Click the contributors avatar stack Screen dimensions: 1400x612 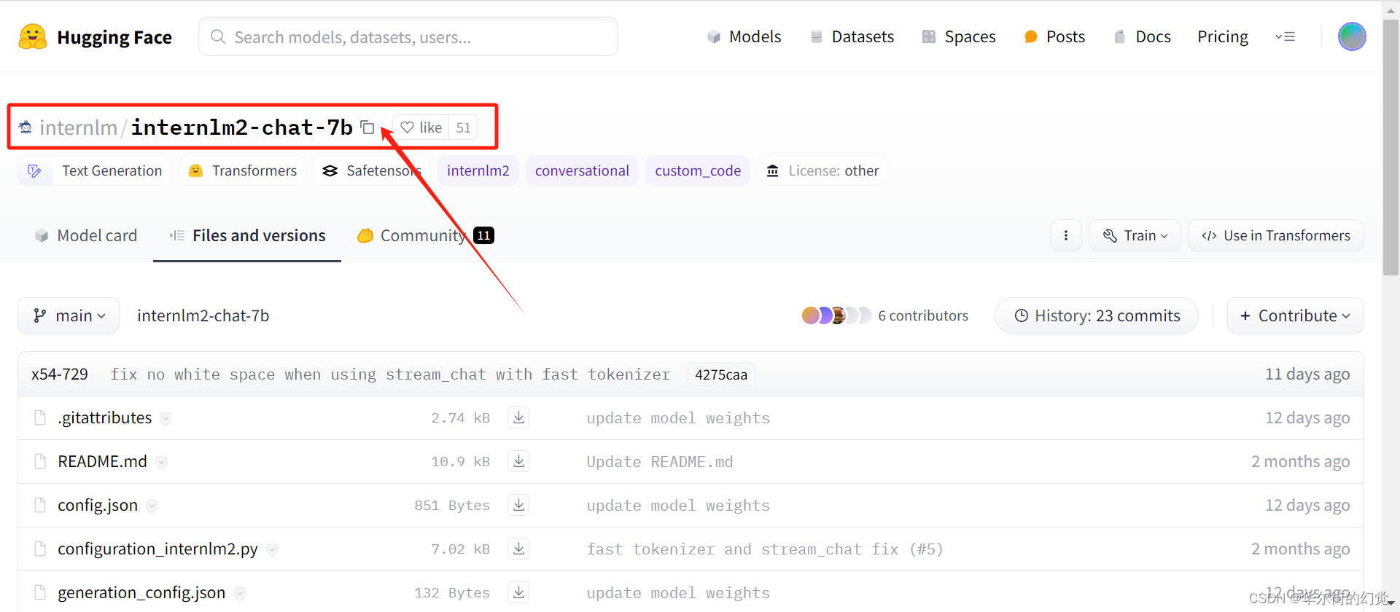836,315
